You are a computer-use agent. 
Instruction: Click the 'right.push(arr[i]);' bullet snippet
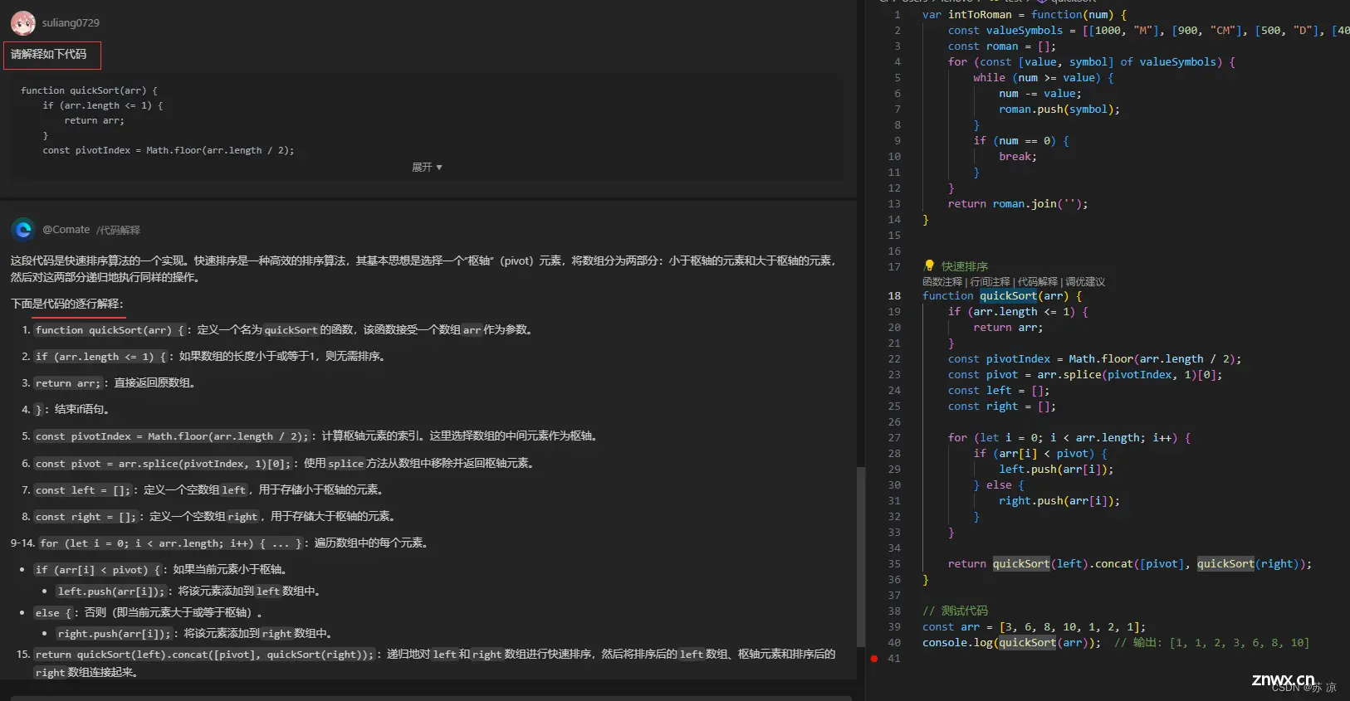click(115, 634)
